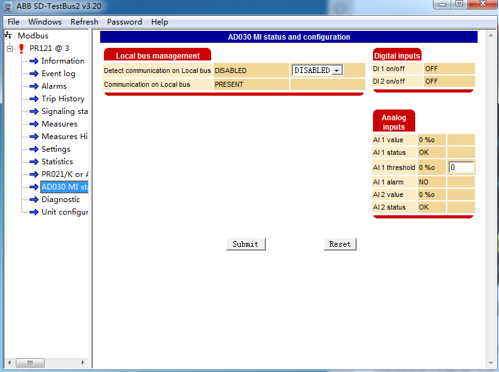Click the AI 2 value label

[x=388, y=194]
